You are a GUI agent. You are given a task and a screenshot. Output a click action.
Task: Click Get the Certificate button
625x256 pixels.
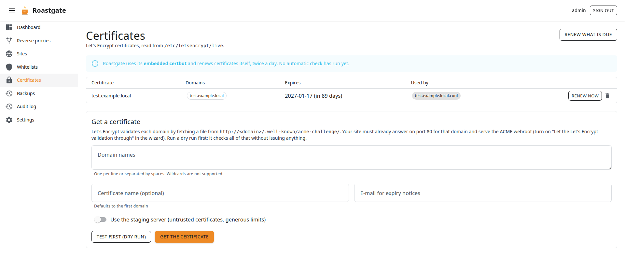point(184,237)
